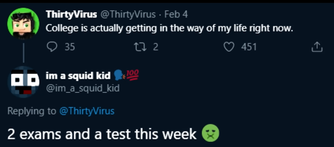This screenshot has height=147, width=334.
Task: Click the red 100 emoji
Action: tap(133, 75)
